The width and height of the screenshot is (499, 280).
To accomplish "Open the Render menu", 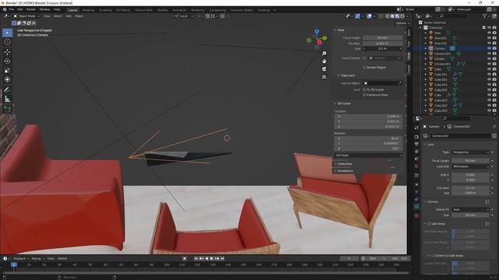I will pyautogui.click(x=31, y=9).
